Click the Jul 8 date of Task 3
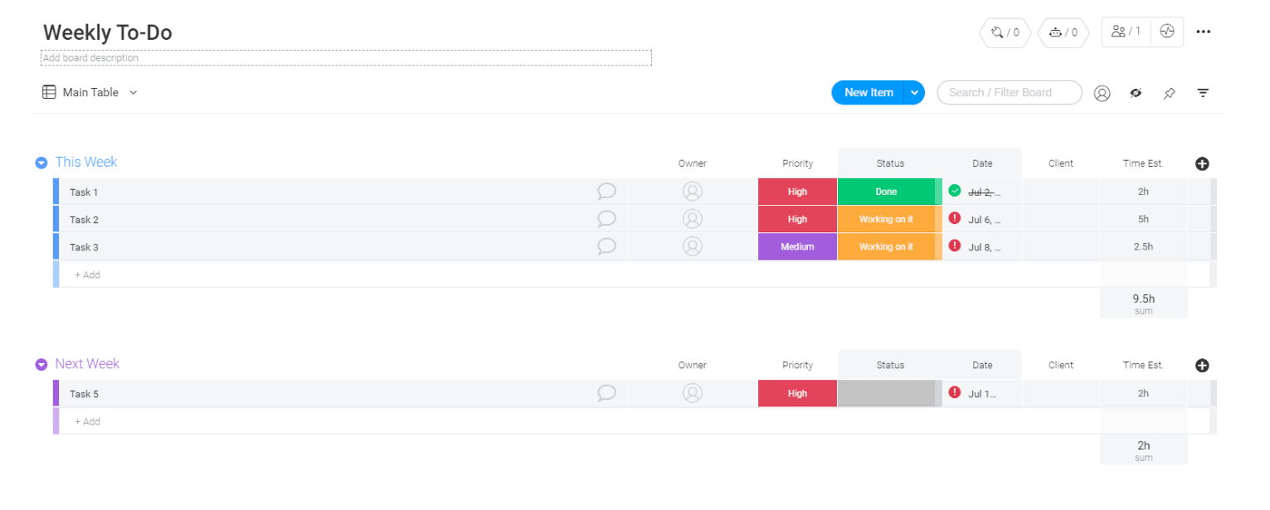This screenshot has width=1270, height=510. click(x=985, y=246)
